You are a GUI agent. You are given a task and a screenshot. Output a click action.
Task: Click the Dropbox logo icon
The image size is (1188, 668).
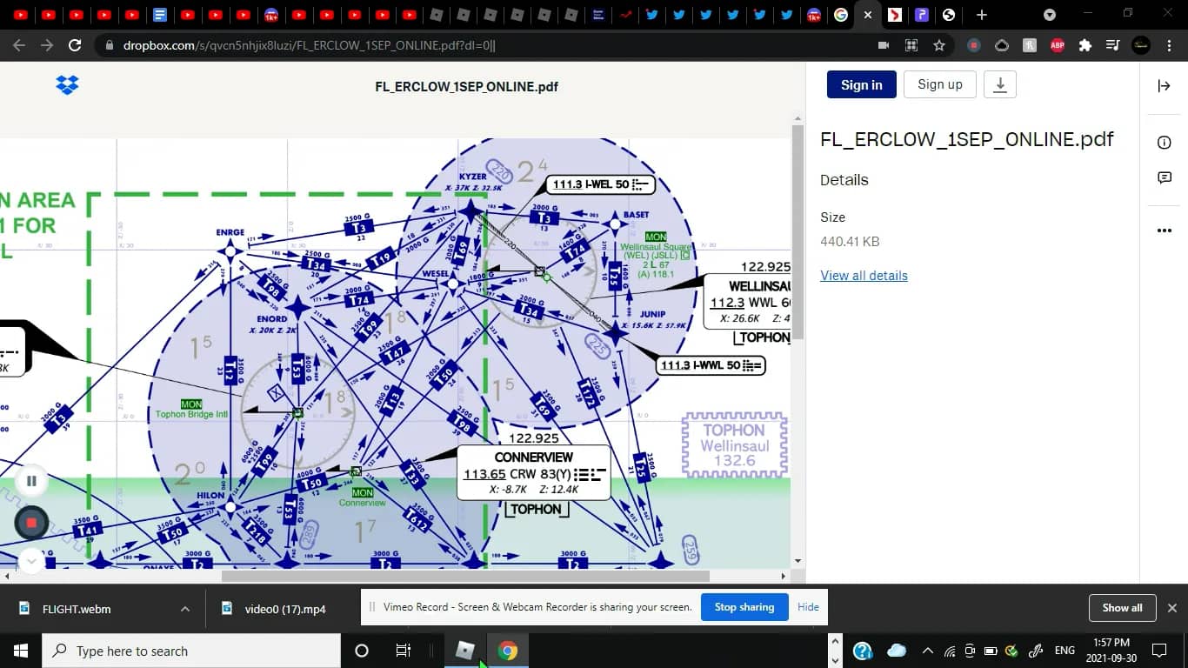tap(67, 84)
